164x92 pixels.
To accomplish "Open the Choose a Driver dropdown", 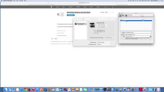I will [x=138, y=37].
